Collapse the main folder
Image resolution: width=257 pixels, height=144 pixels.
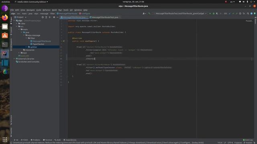click(19, 29)
